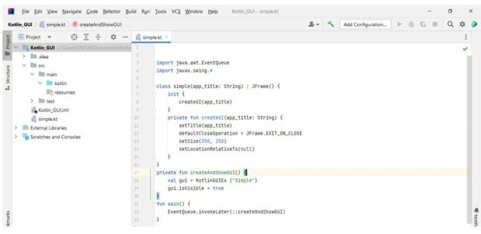
Task: Expand the .idea folder
Action: pos(24,57)
